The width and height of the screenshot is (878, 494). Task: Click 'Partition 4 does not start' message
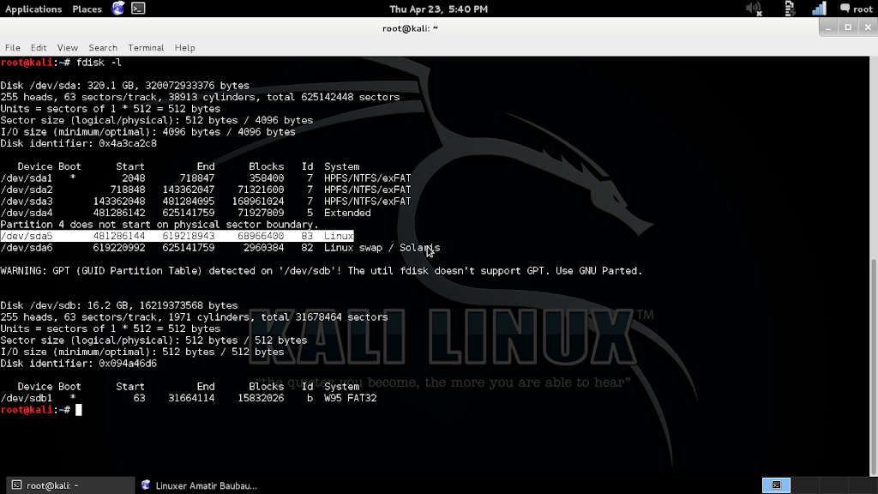(159, 225)
